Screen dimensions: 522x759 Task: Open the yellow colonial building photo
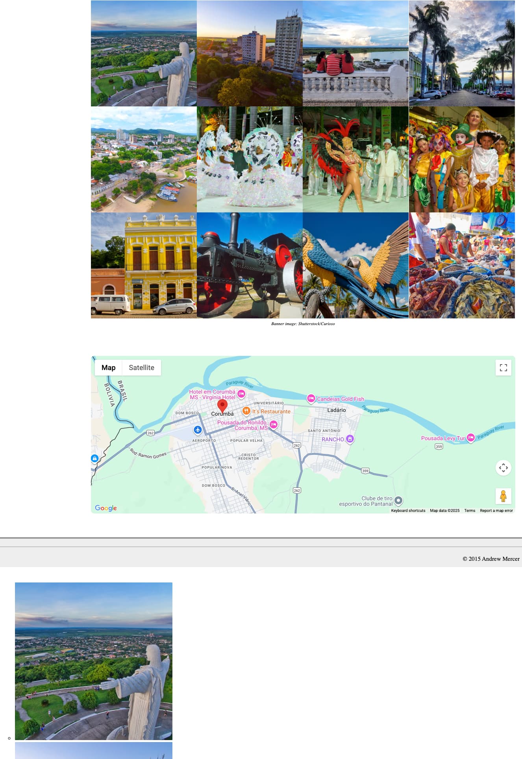click(x=144, y=265)
